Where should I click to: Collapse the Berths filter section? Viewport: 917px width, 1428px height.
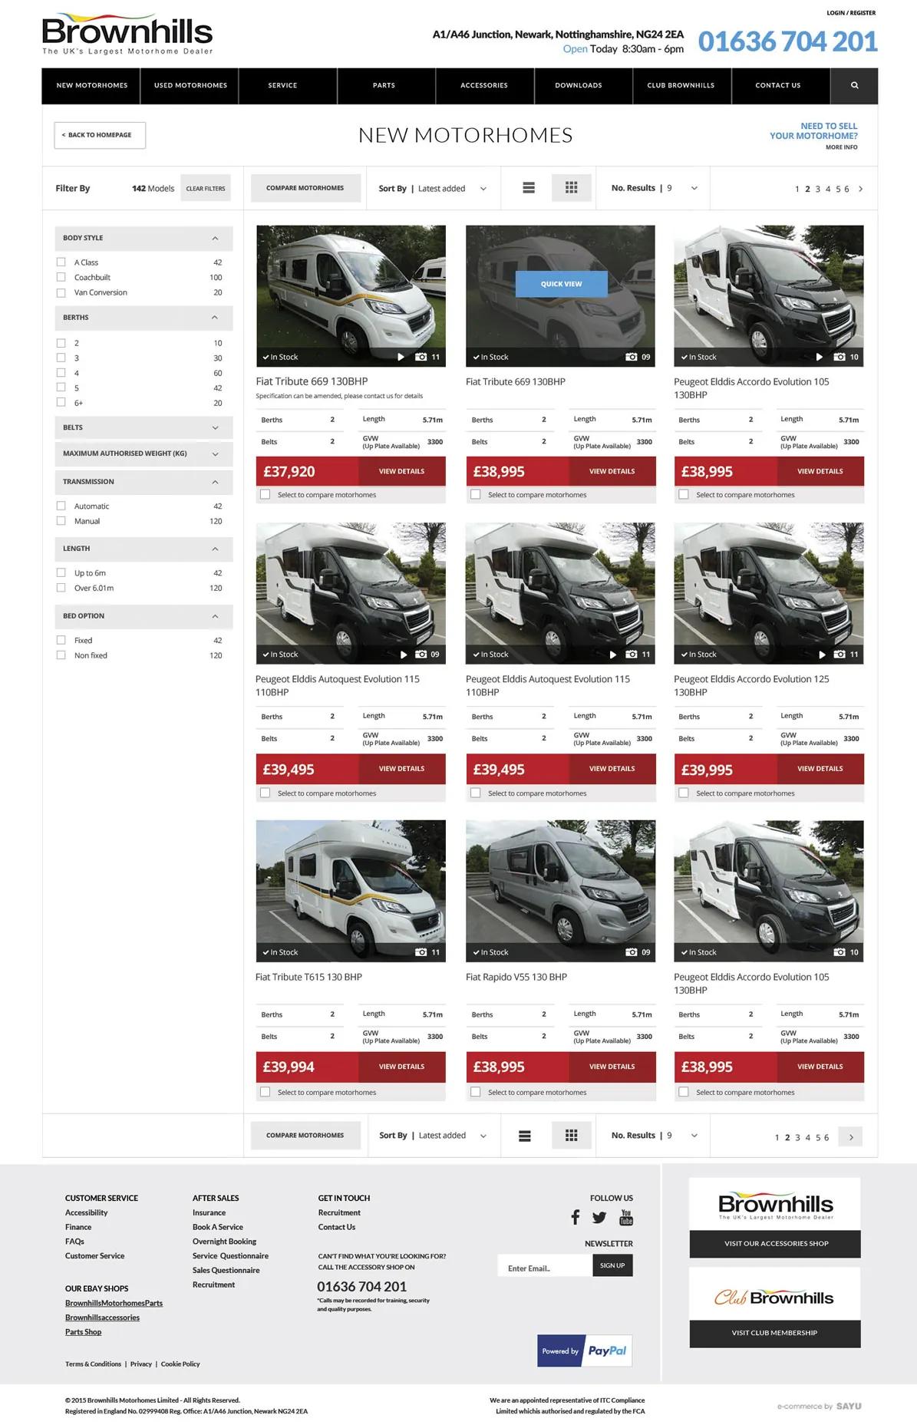[x=143, y=318]
